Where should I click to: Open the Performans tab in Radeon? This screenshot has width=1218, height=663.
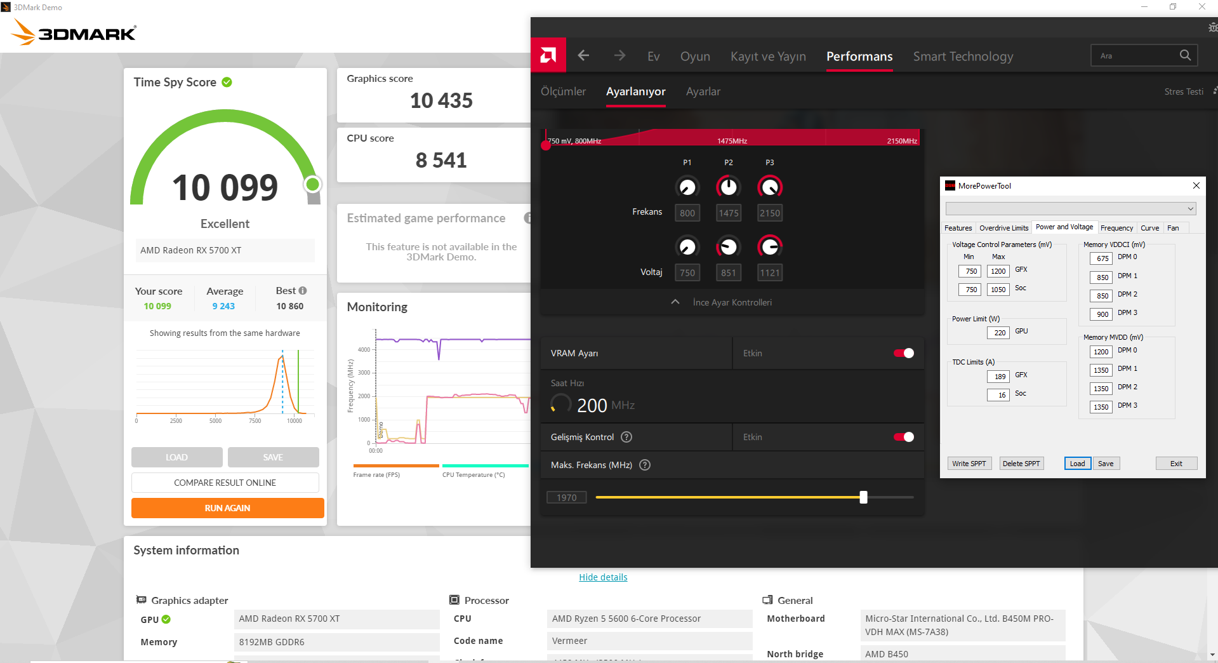[859, 56]
